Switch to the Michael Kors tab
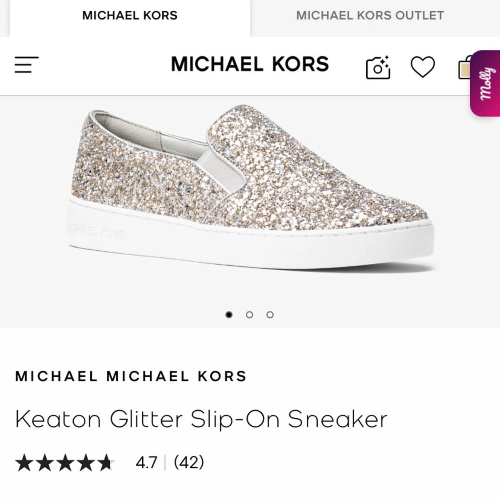The width and height of the screenshot is (500, 500). pos(130,16)
